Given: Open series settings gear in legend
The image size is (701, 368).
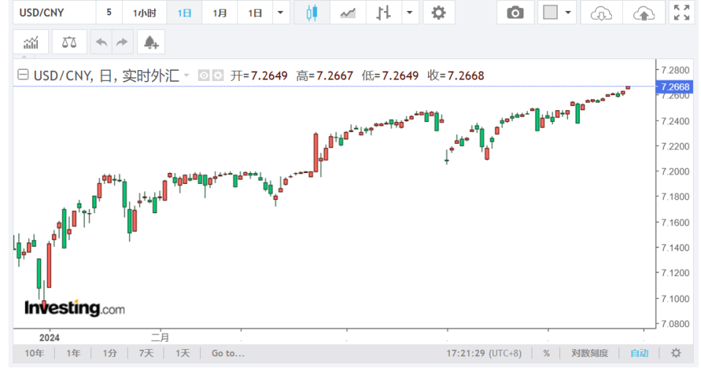Looking at the screenshot, I should tap(218, 75).
